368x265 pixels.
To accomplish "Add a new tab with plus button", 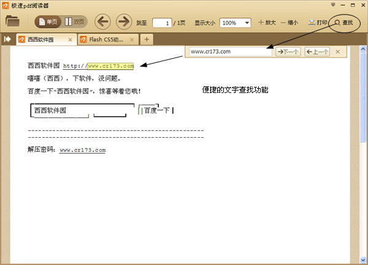I will point(147,39).
